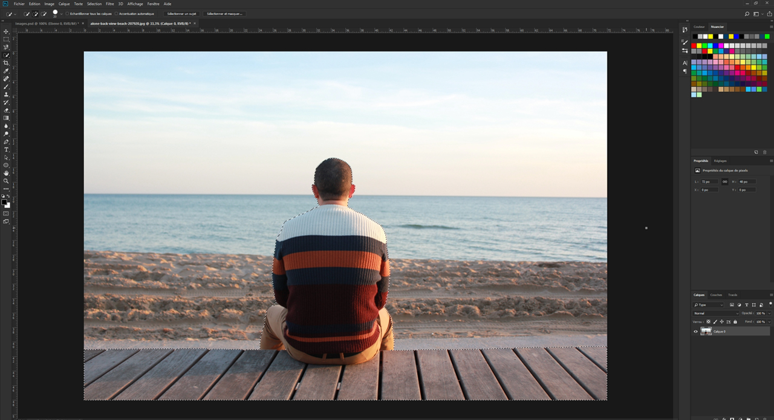This screenshot has width=774, height=420.
Task: Open the Fond fill dropdown
Action: [x=769, y=321]
